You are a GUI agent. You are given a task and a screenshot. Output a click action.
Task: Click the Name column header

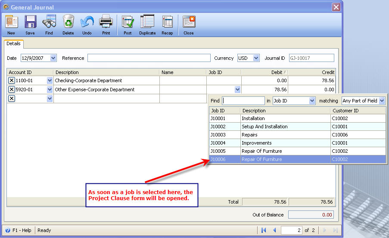[183, 72]
